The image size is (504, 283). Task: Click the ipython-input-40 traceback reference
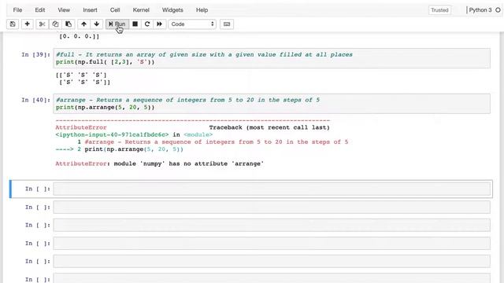(112, 134)
